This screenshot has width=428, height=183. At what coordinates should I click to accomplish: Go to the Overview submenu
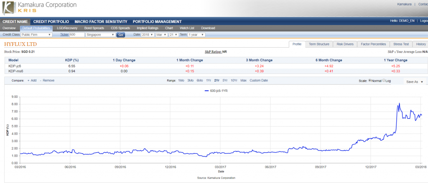9,28
